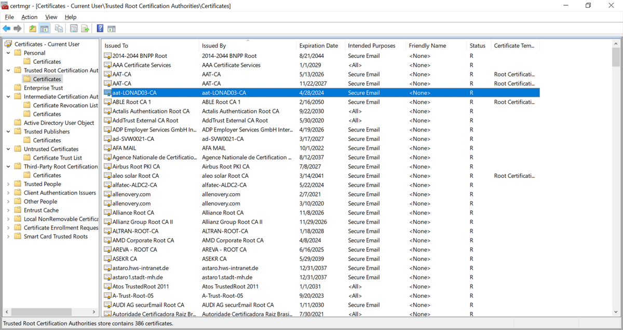
Task: Sort by the Issued To column header
Action: click(x=150, y=46)
